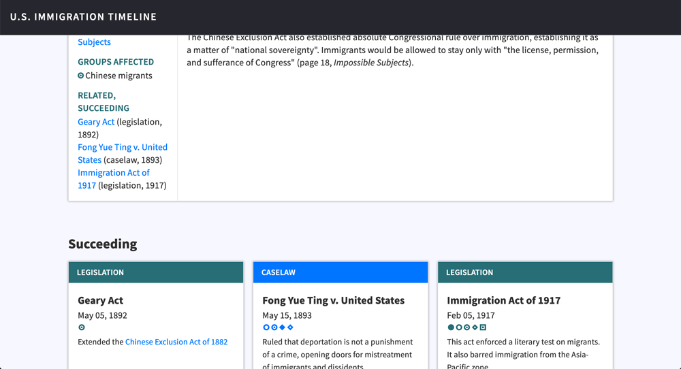Open the Geary Act link in sidebar

[x=96, y=122]
